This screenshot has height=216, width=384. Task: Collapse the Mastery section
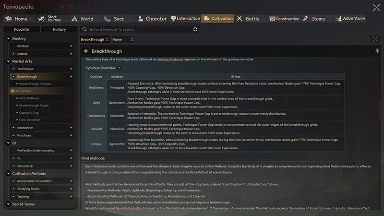8,38
